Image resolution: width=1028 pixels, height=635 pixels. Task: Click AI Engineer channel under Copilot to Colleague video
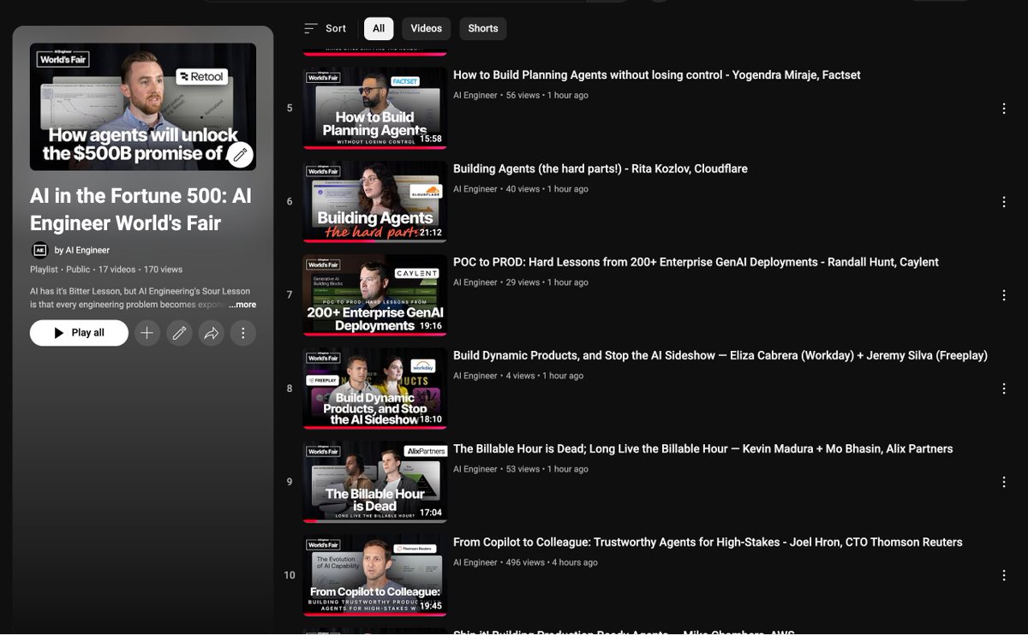475,562
